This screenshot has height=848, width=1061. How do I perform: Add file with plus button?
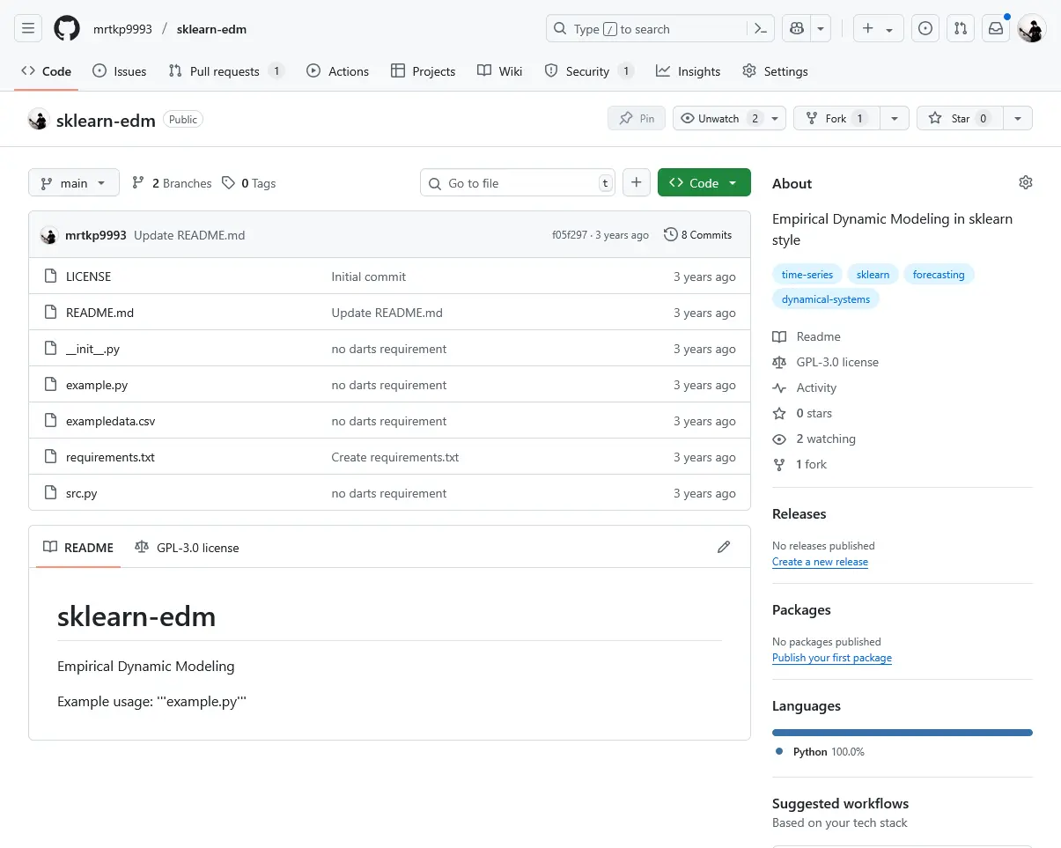[x=637, y=182]
